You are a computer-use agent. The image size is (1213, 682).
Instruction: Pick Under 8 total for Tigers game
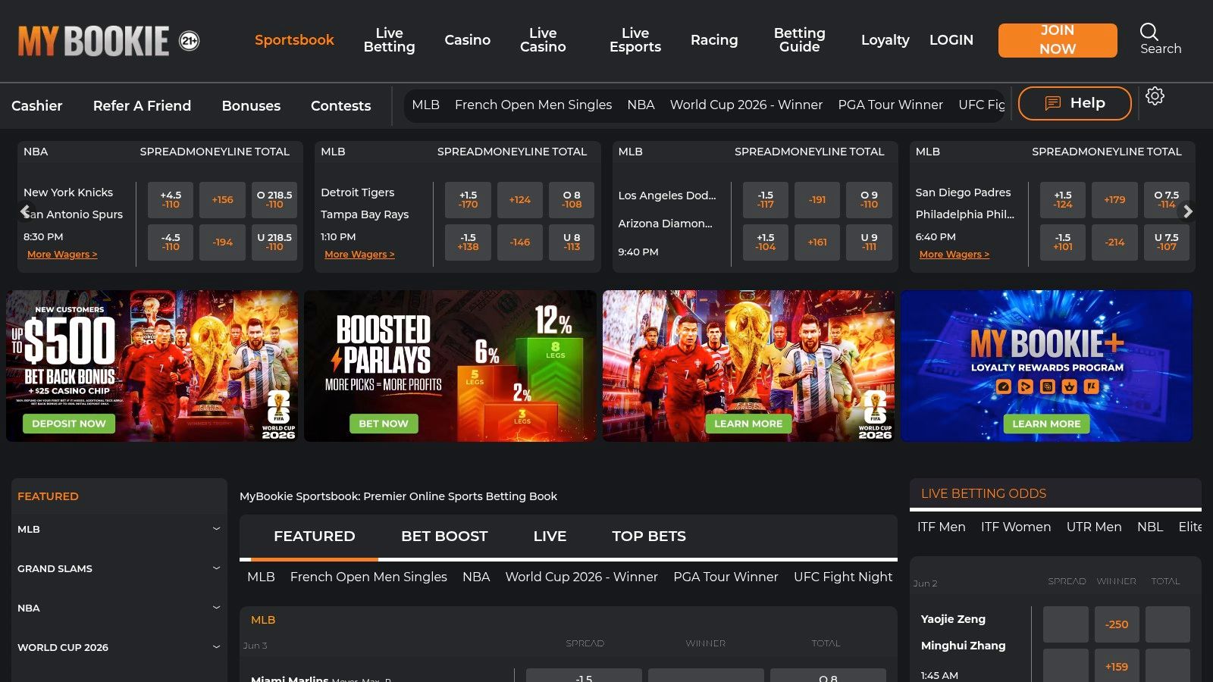[x=572, y=242]
